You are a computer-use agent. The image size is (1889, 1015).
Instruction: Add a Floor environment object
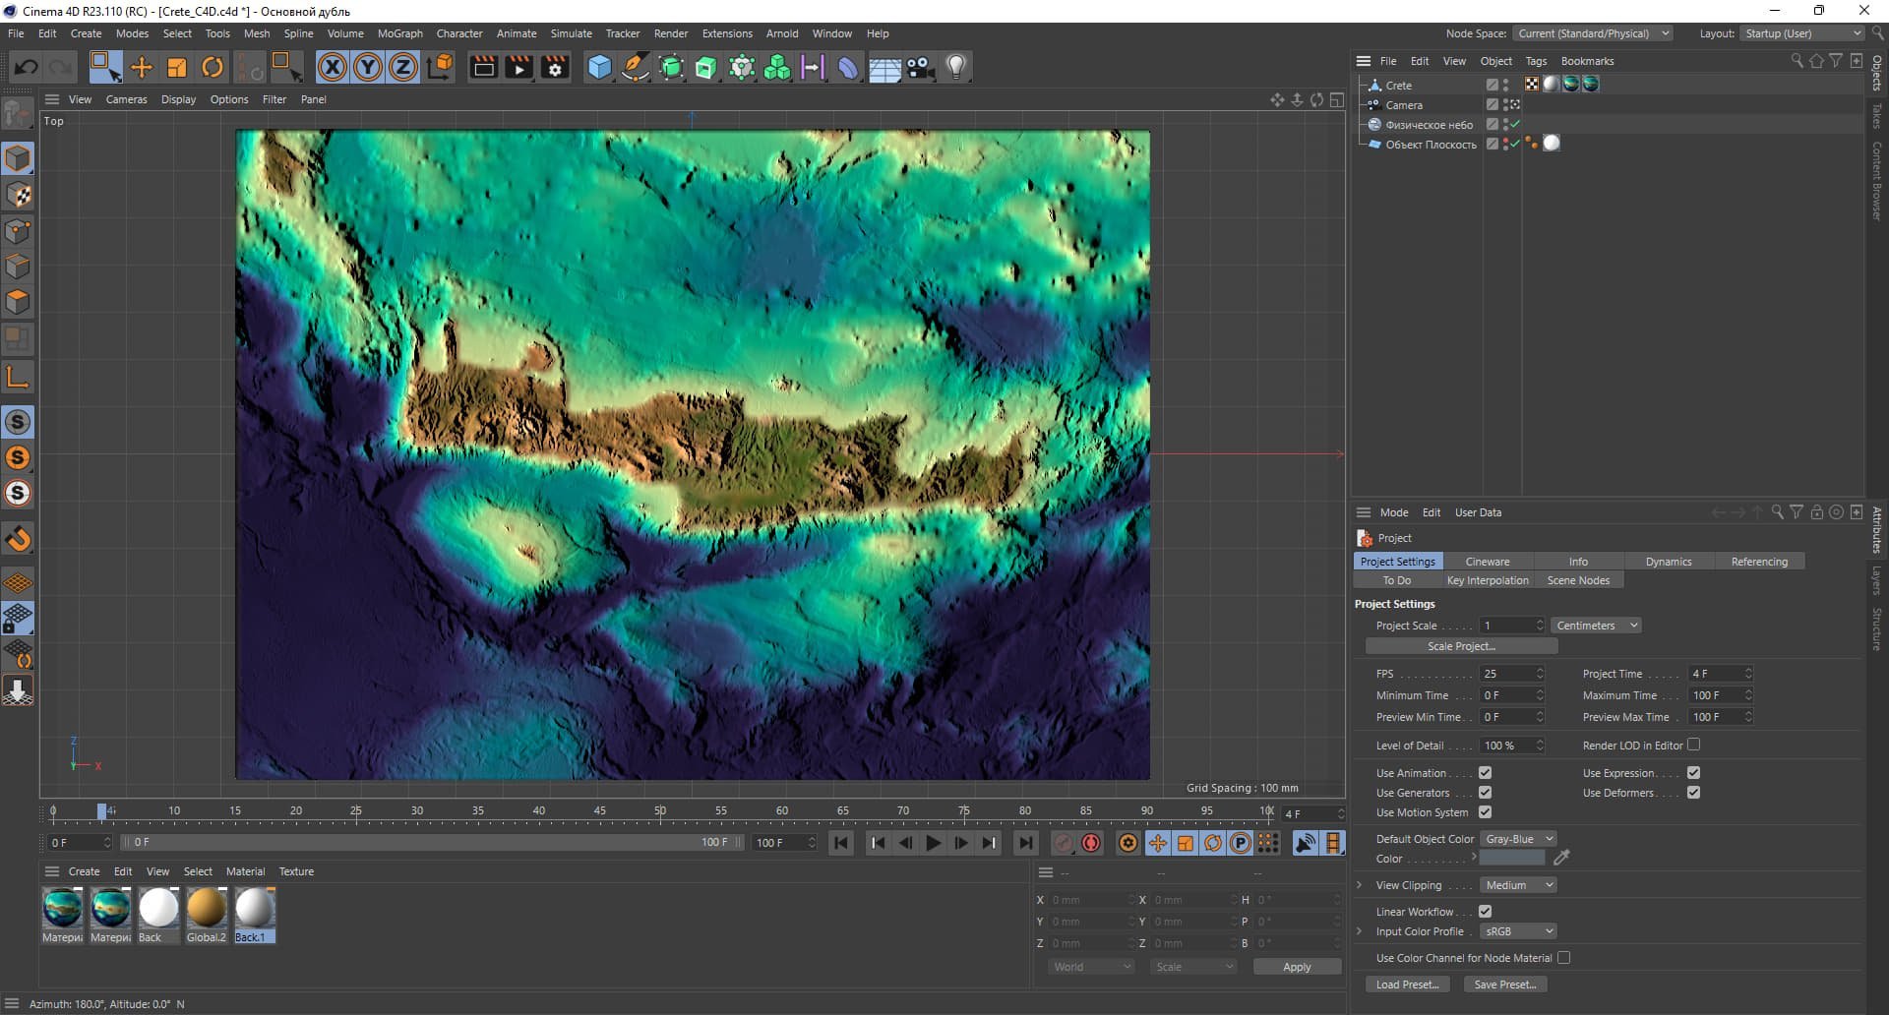click(x=884, y=67)
